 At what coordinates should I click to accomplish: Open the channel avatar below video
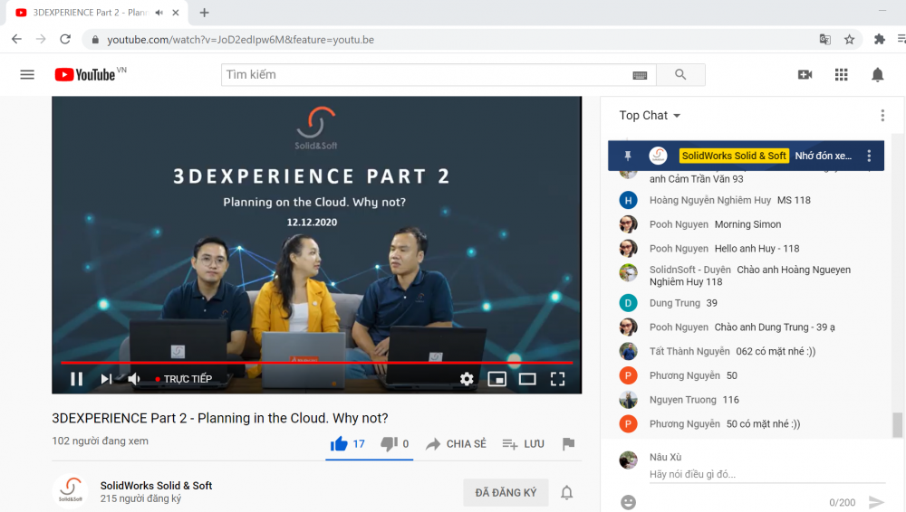point(71,490)
